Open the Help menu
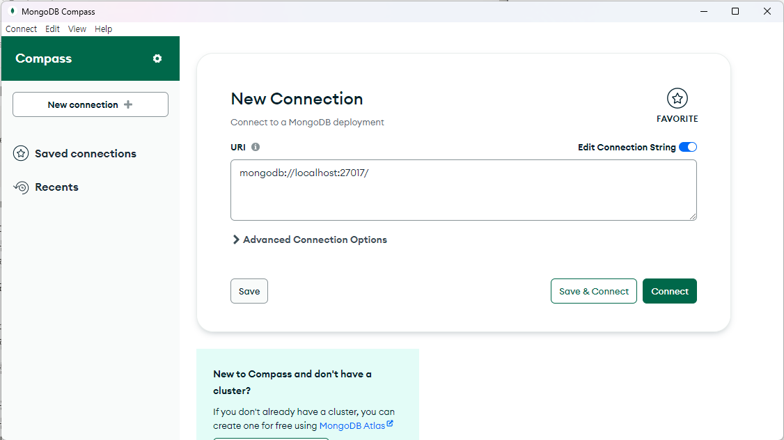Screen dimensions: 784x440 click(104, 29)
